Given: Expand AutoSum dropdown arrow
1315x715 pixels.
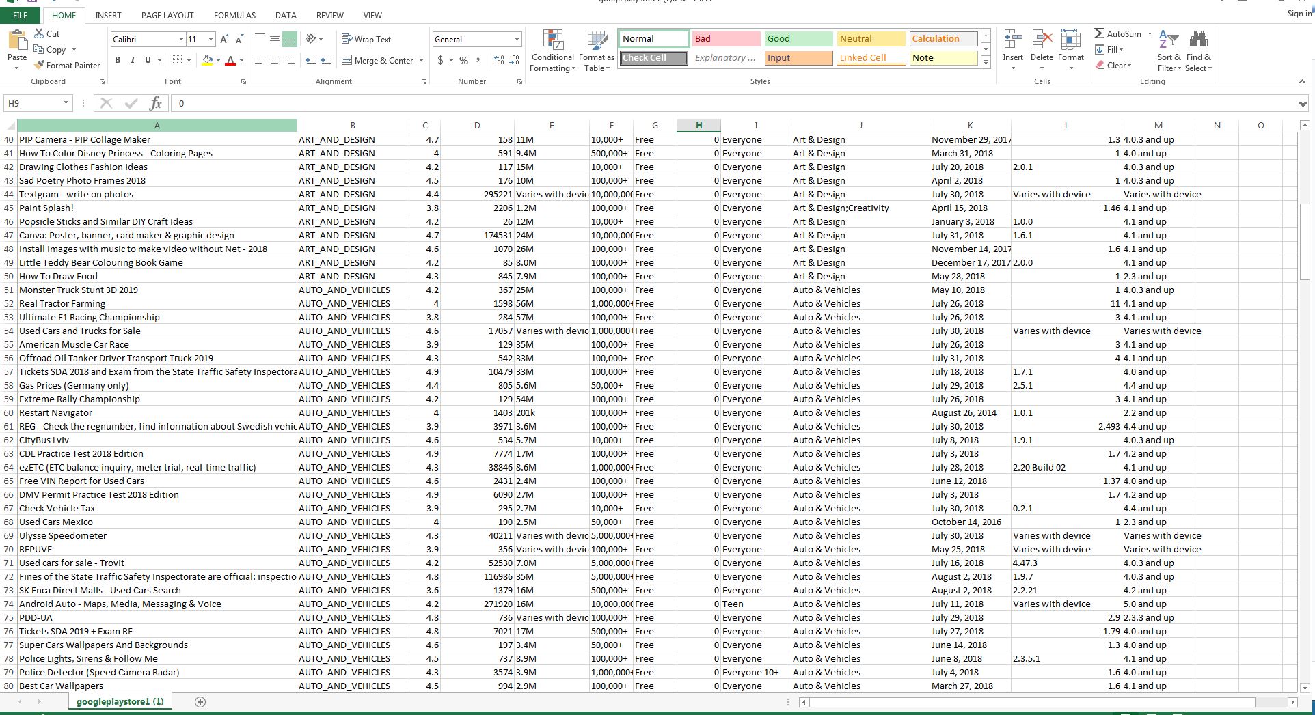Looking at the screenshot, I should tap(1150, 33).
